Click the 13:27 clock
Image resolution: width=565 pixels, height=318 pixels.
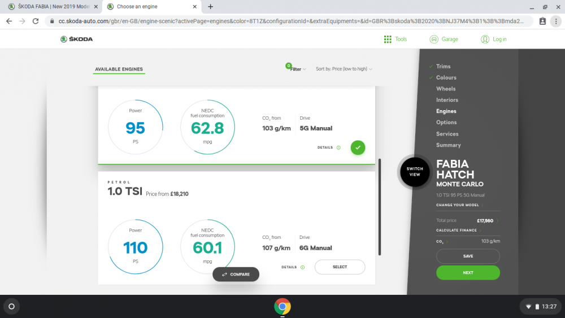549,307
